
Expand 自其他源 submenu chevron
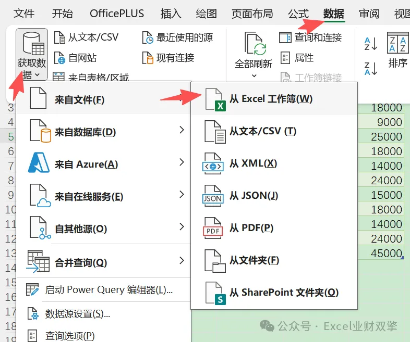coord(182,226)
